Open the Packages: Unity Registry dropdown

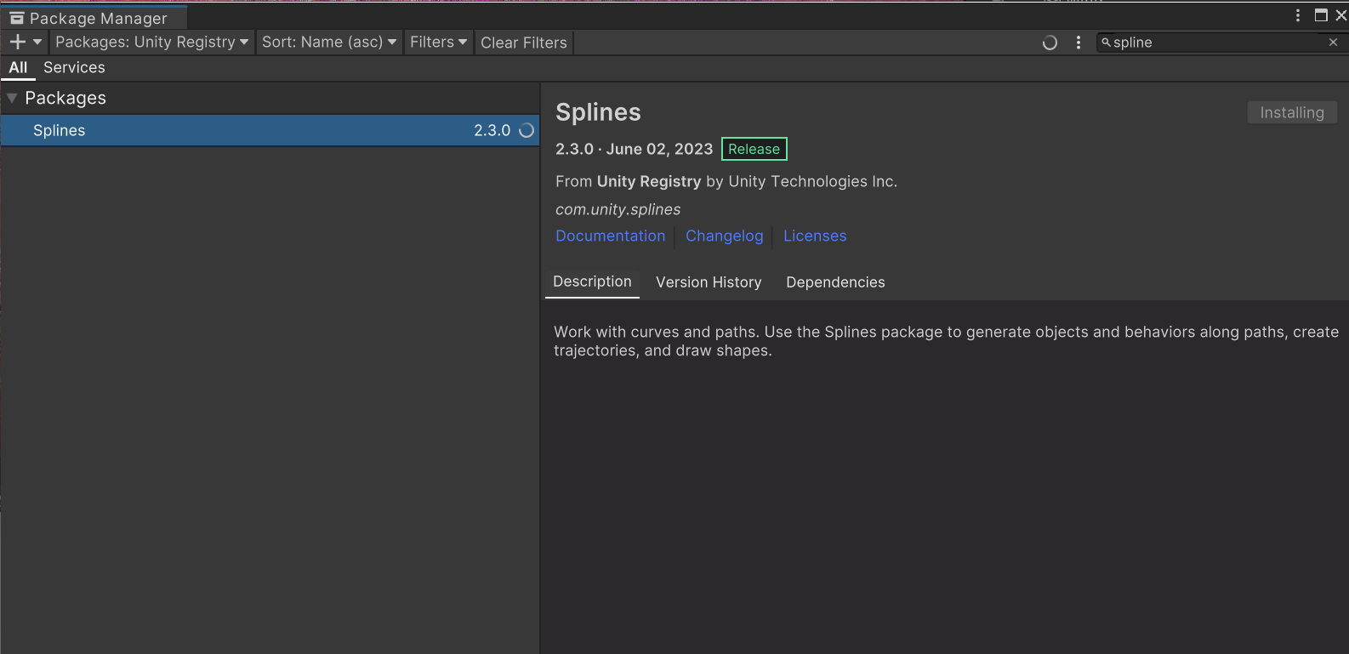[x=152, y=42]
